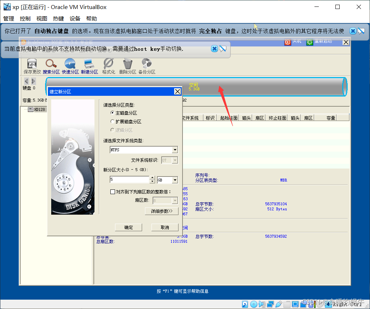
Task: Open the GB size unit dropdown
Action: click(x=175, y=180)
